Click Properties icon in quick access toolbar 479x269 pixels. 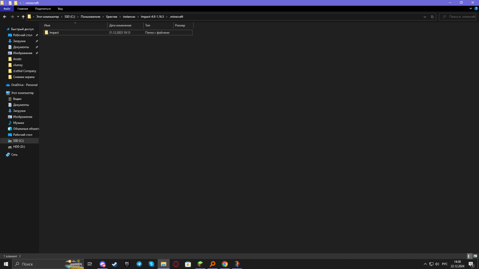[x=10, y=3]
